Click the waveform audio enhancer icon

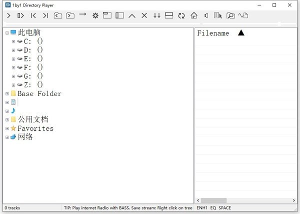[x=243, y=16]
